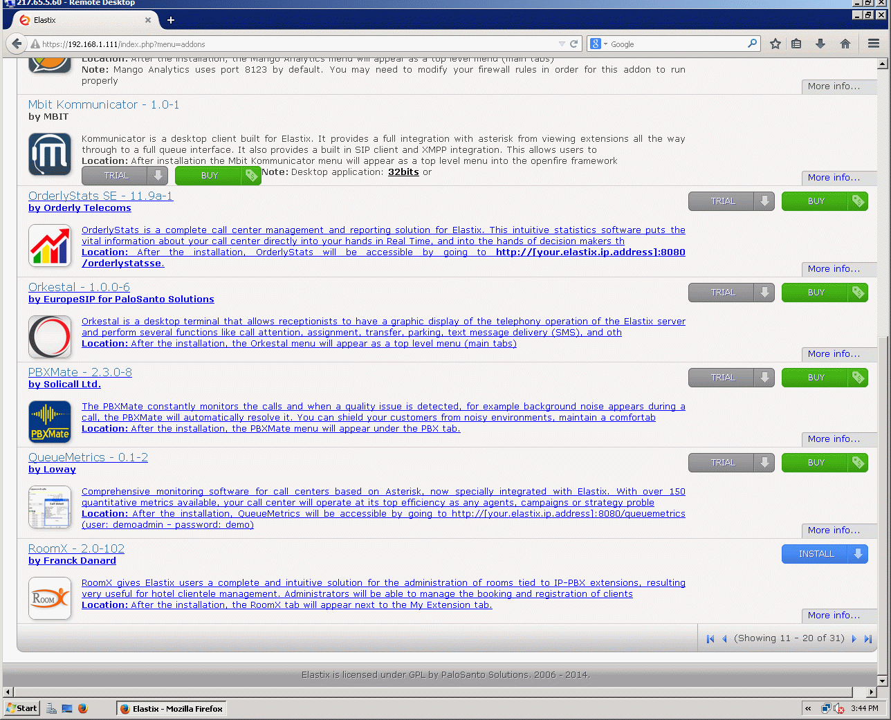Viewport: 891px width, 720px height.
Task: Select the Elastix browser tab
Action: pyautogui.click(x=85, y=20)
